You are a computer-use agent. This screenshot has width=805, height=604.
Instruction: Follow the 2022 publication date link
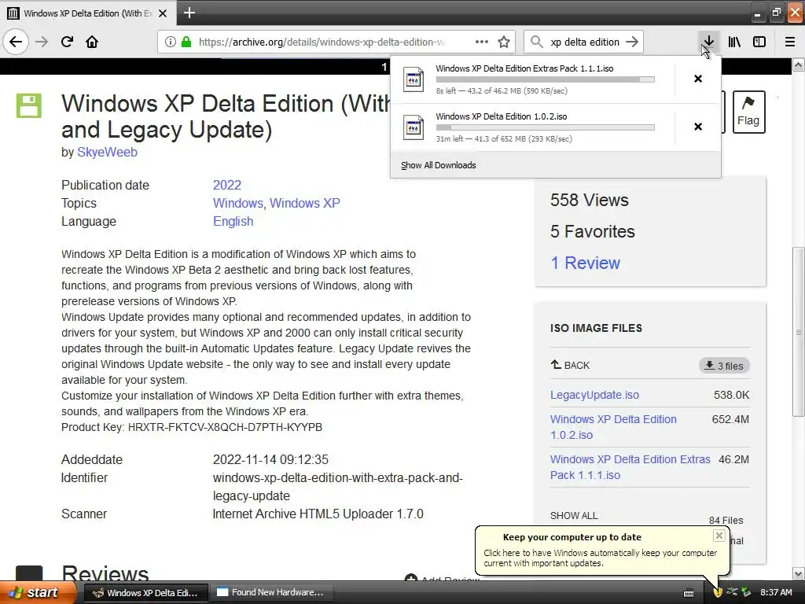(x=227, y=185)
